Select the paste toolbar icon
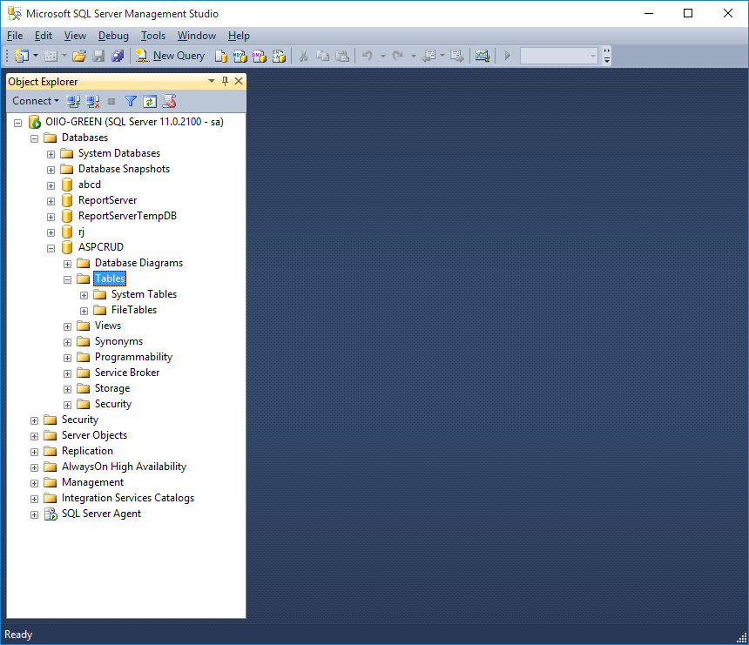 tap(342, 55)
